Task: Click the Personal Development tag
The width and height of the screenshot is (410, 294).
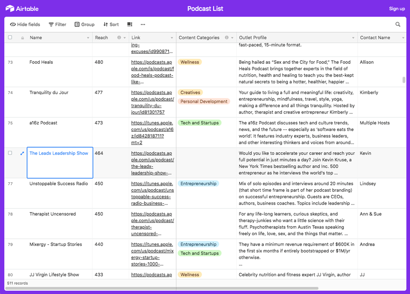Action: (x=204, y=101)
